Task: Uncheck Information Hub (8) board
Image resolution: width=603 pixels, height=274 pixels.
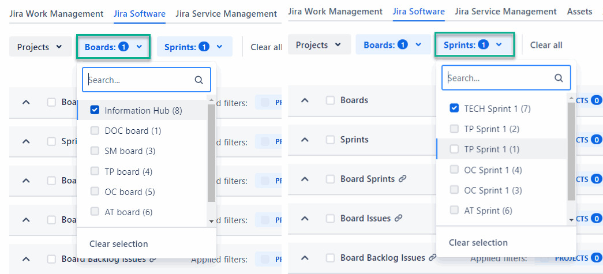Action: click(x=95, y=110)
